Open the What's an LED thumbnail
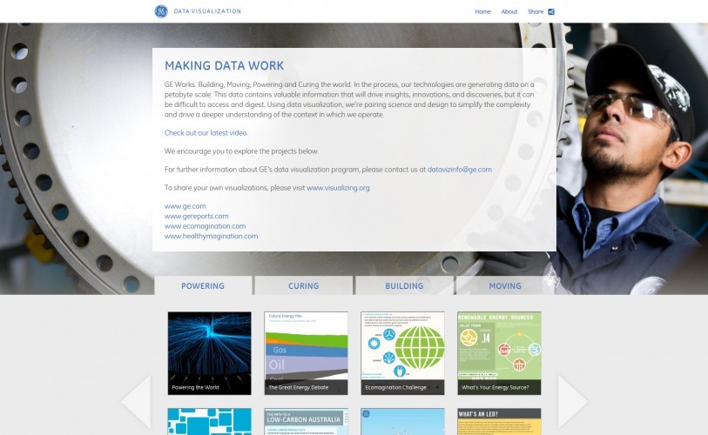This screenshot has width=708, height=435. point(499,421)
